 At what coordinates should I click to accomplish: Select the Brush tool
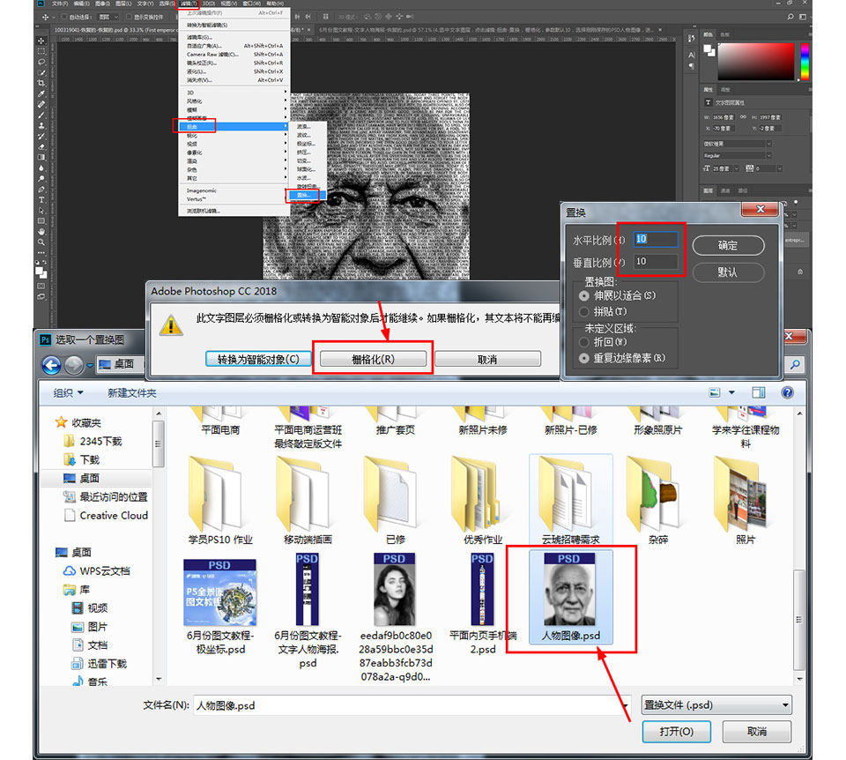click(x=41, y=115)
